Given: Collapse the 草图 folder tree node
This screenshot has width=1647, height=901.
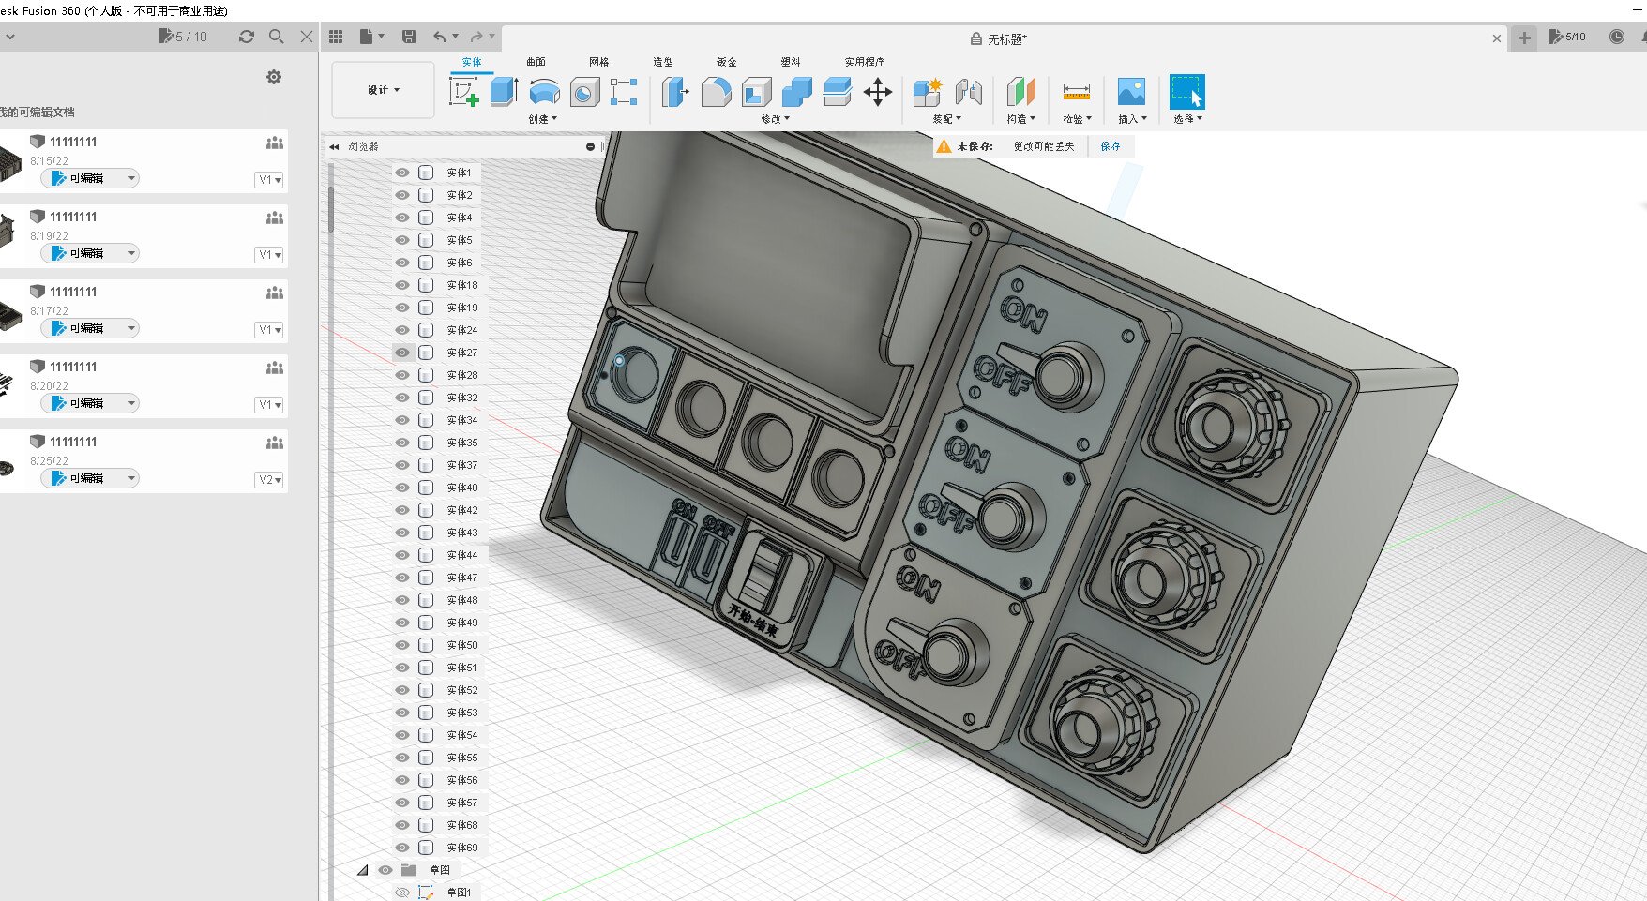Looking at the screenshot, I should (x=362, y=870).
